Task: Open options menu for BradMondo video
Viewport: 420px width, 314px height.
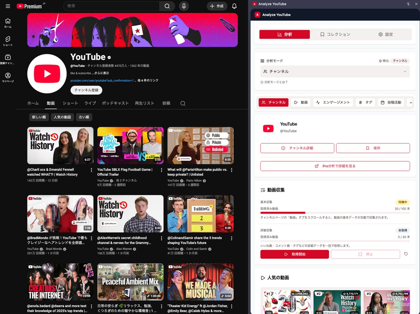Action: click(x=91, y=238)
